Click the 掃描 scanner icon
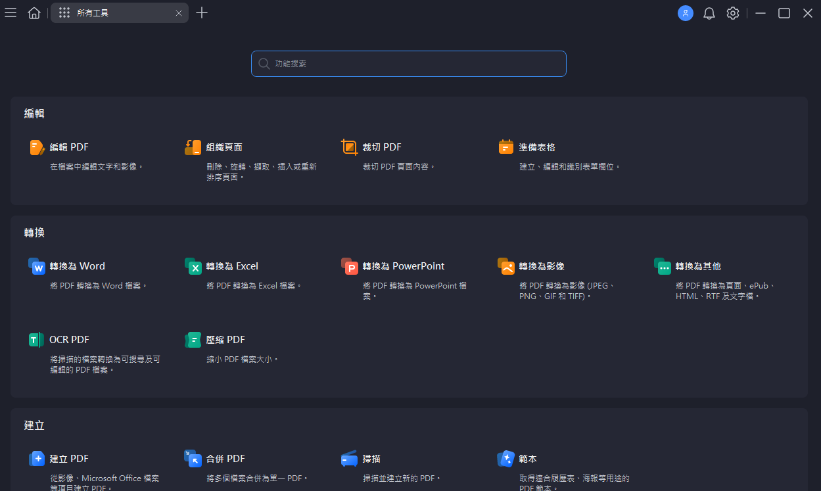This screenshot has height=491, width=821. coord(350,459)
